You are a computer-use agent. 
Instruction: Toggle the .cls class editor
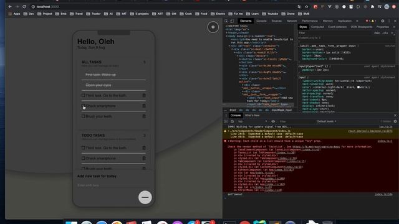385,33
